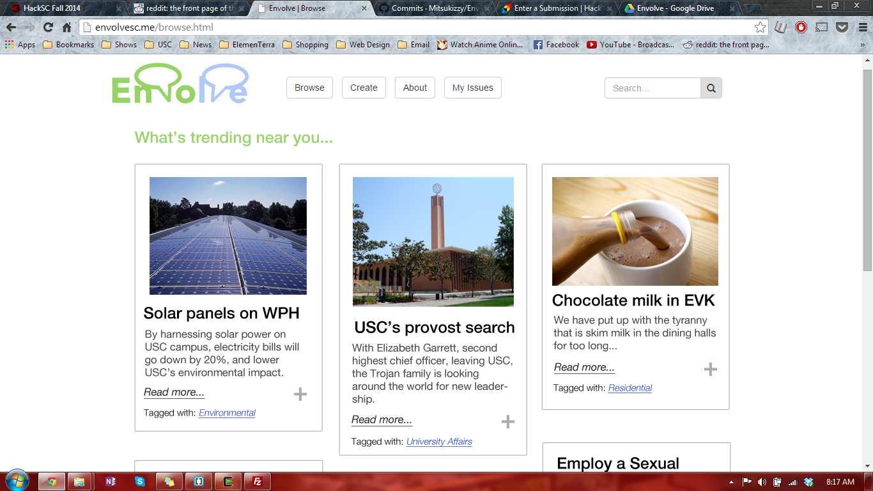
Task: Click Read more on provost search card
Action: (382, 420)
